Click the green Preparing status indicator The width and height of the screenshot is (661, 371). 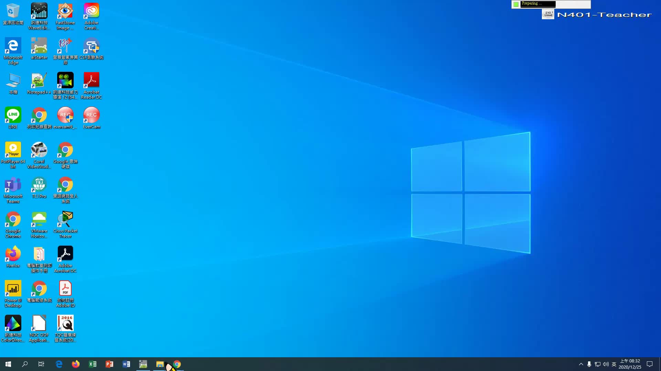coord(516,4)
